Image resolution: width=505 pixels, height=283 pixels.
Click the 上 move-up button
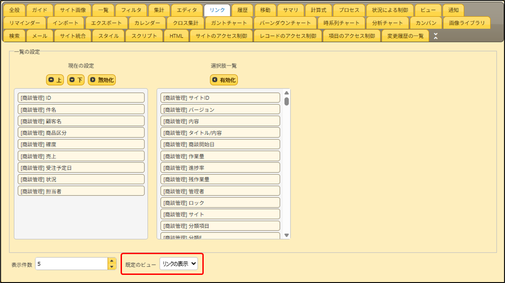click(x=55, y=80)
